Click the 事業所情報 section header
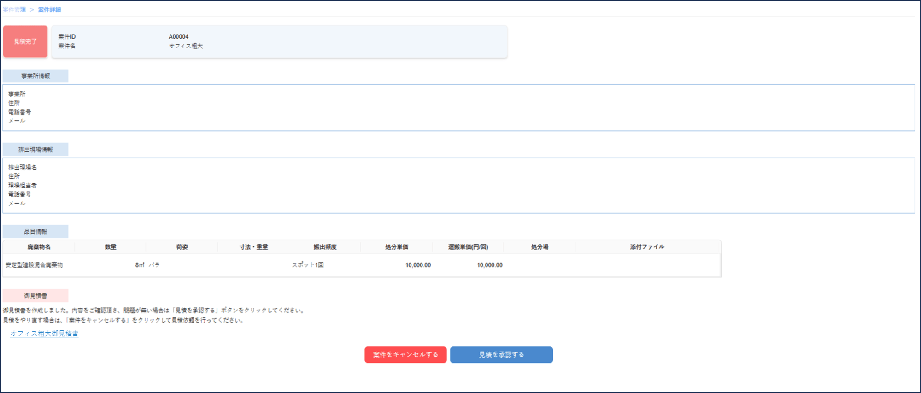Image resolution: width=921 pixels, height=393 pixels. (35, 76)
